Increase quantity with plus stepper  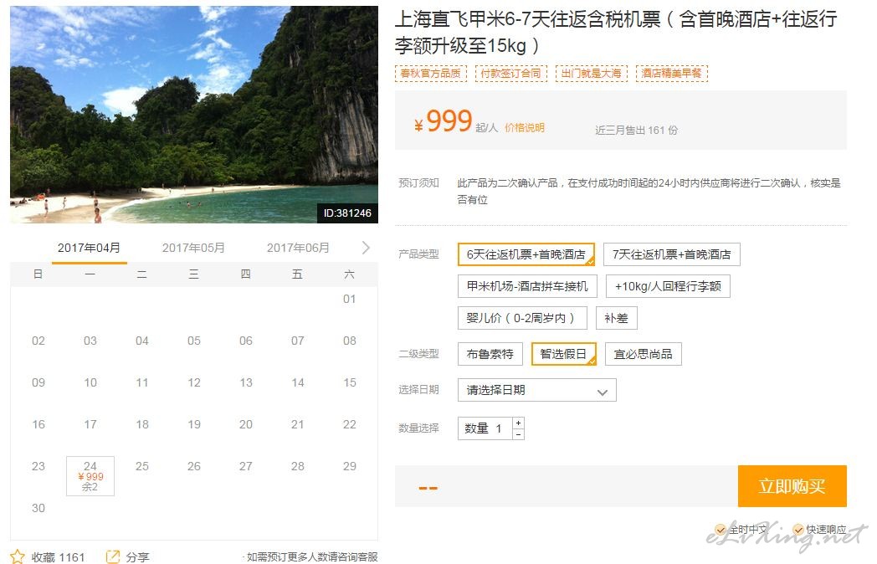tap(518, 423)
